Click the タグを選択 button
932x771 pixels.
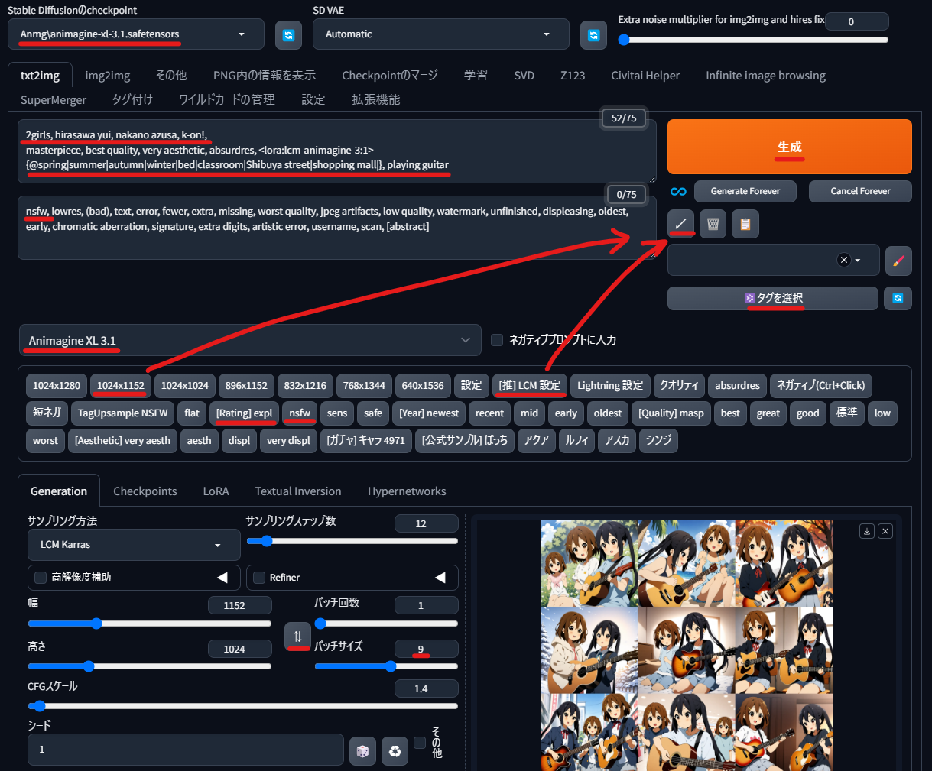773,298
